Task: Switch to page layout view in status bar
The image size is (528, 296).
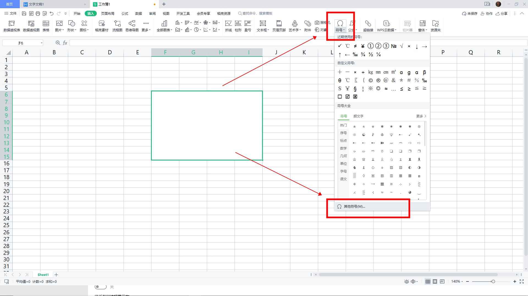Action: 435,281
